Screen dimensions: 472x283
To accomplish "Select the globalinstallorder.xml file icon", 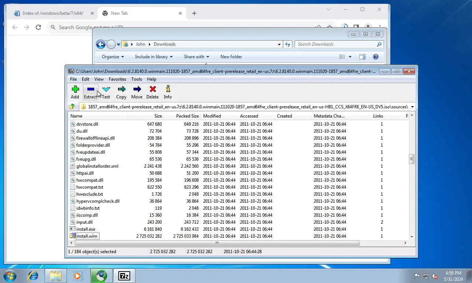I will tap(73, 166).
